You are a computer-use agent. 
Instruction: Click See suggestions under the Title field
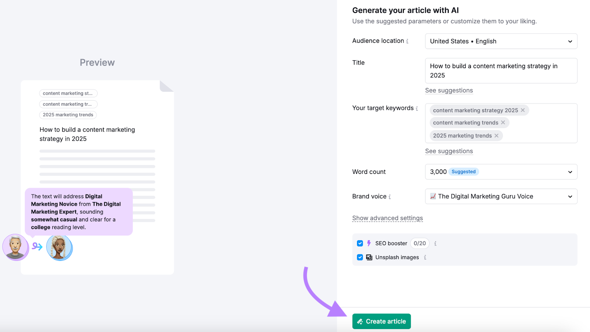click(449, 90)
